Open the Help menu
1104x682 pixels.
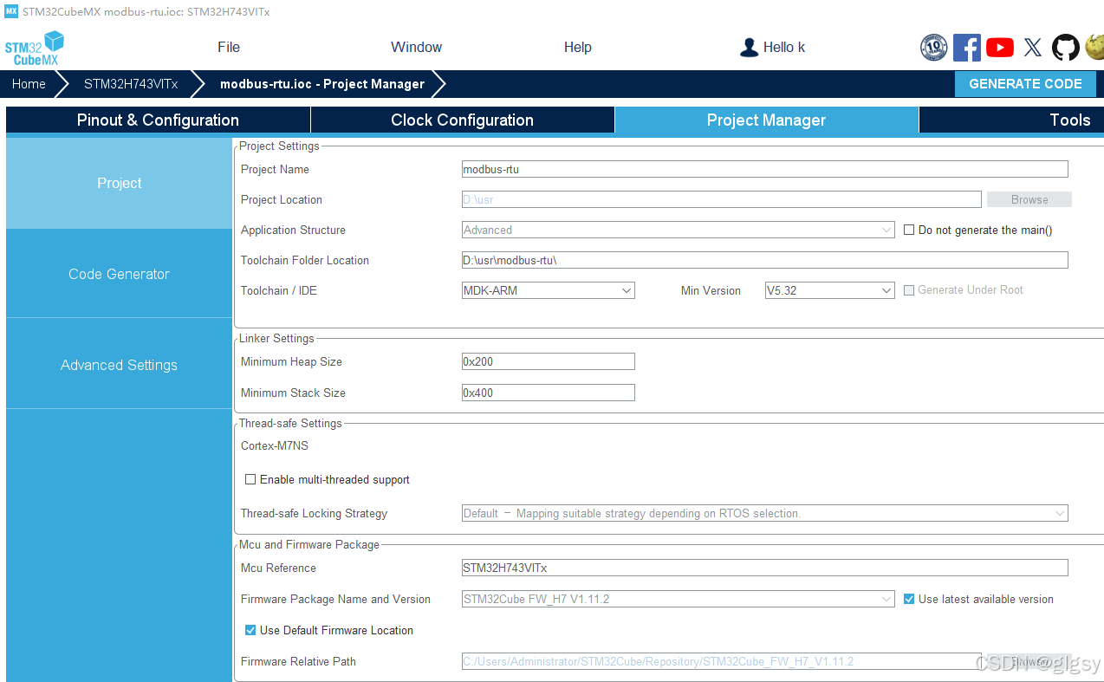click(577, 47)
